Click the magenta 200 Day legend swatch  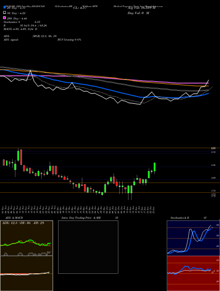click(x=4, y=18)
